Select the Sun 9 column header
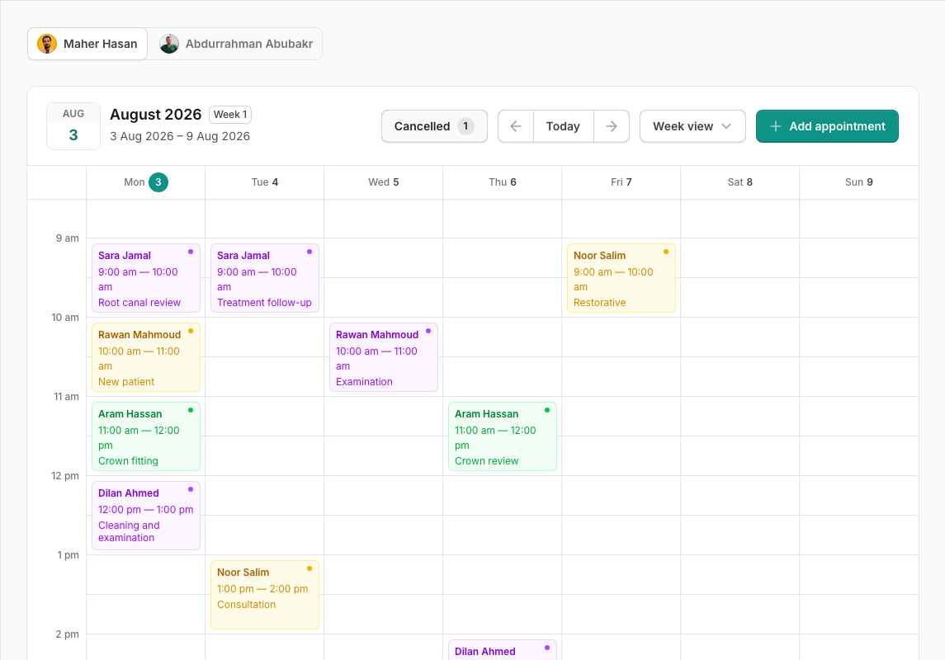 [859, 182]
